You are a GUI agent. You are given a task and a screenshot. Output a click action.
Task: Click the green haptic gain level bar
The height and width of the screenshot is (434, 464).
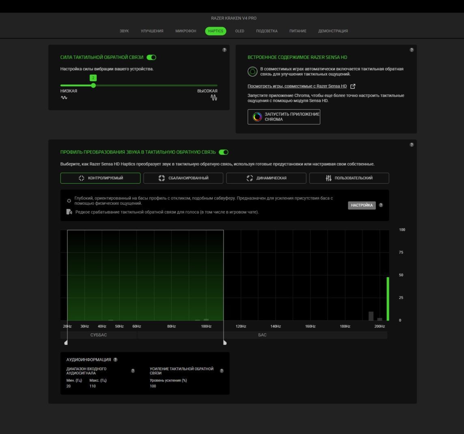coord(388,299)
